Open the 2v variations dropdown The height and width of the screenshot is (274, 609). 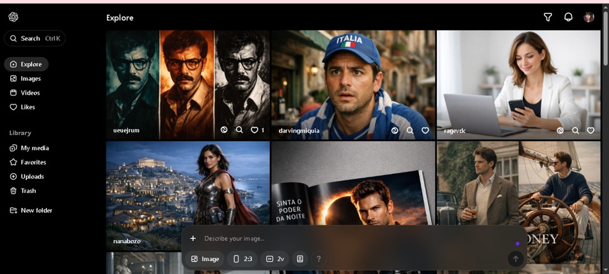tap(275, 259)
